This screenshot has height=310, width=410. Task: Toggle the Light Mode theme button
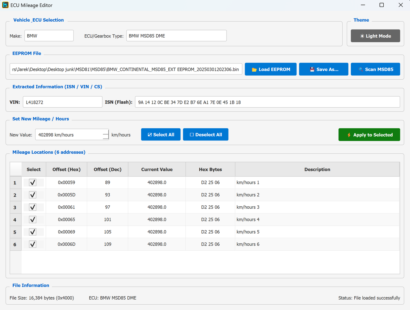point(375,36)
